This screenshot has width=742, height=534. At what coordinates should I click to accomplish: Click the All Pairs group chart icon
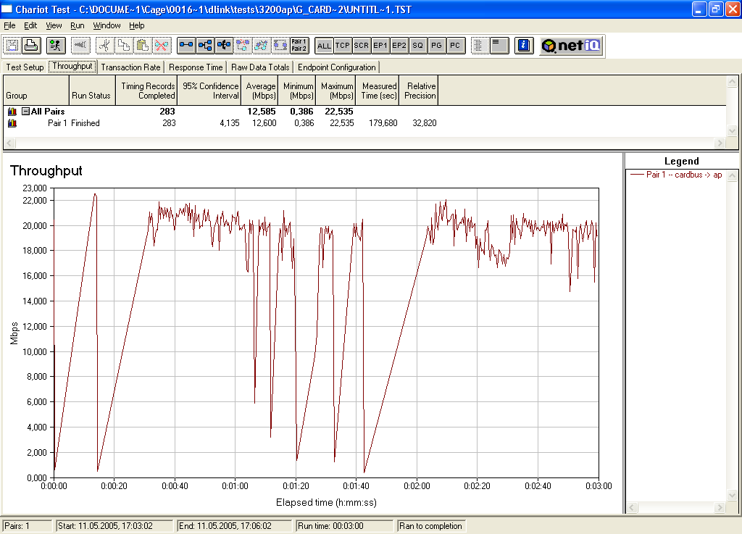tap(12, 112)
